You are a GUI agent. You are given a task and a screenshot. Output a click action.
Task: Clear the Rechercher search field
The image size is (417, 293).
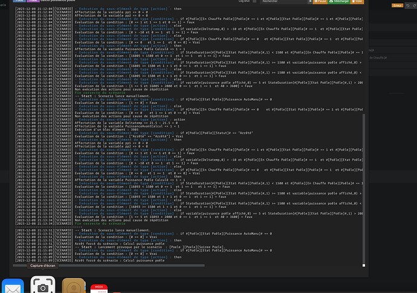click(310, 1)
